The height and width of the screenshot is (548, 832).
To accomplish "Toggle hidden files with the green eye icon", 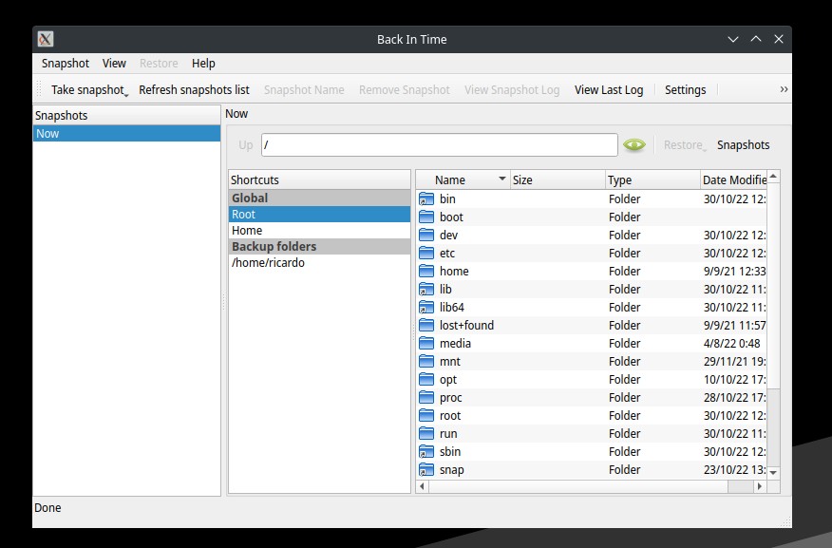I will pos(634,144).
